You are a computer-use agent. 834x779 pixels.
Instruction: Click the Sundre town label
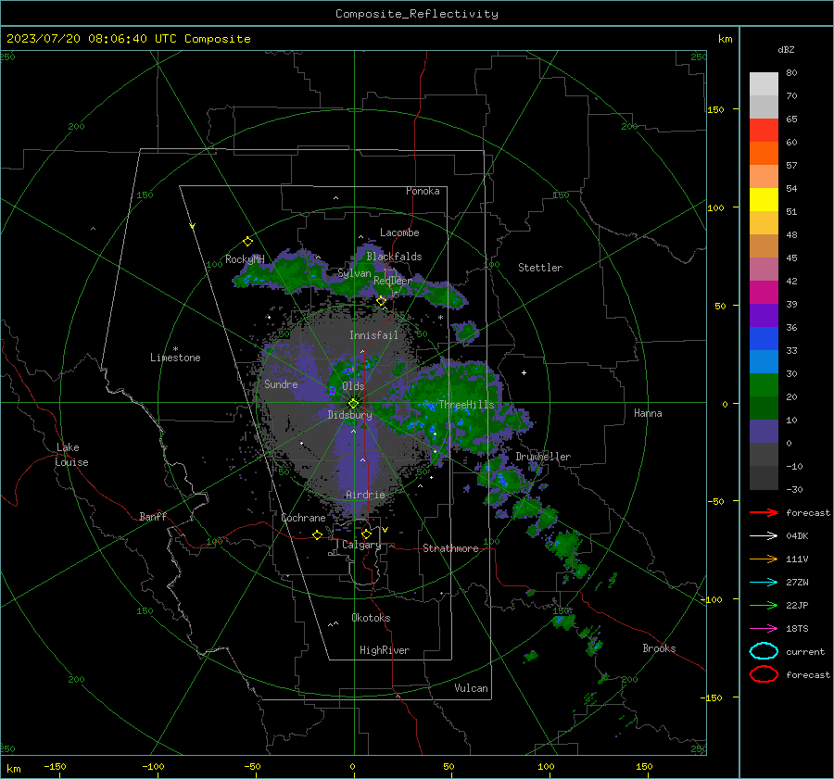[x=281, y=383]
